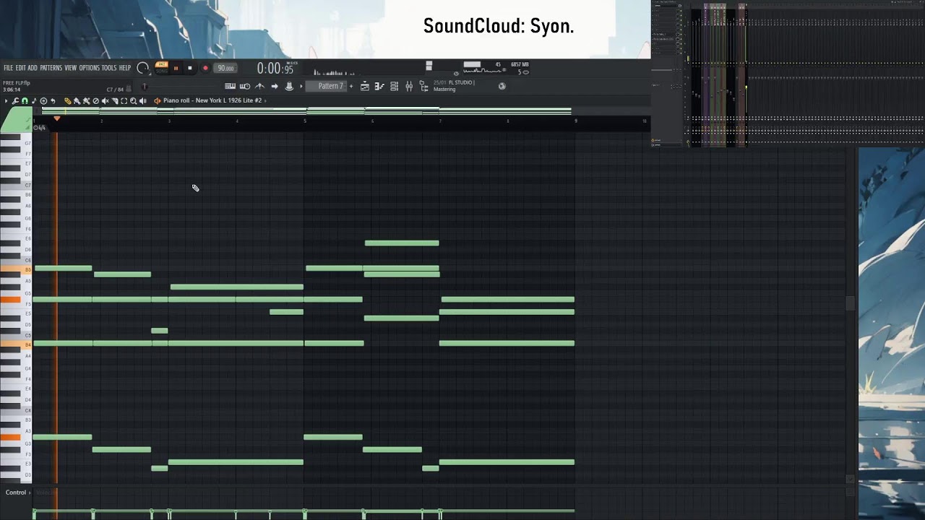
Task: Open the EDIT menu
Action: 21,68
